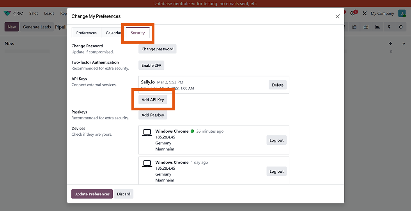Switch to graph view icon
This screenshot has width=411, height=211.
[x=377, y=27]
